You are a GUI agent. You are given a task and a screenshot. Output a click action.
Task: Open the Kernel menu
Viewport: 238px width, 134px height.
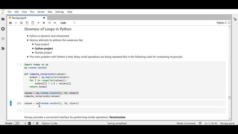pos(41,12)
